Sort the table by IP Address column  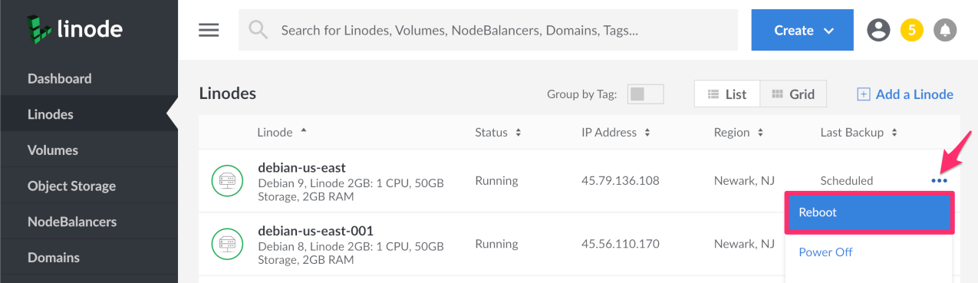click(616, 132)
